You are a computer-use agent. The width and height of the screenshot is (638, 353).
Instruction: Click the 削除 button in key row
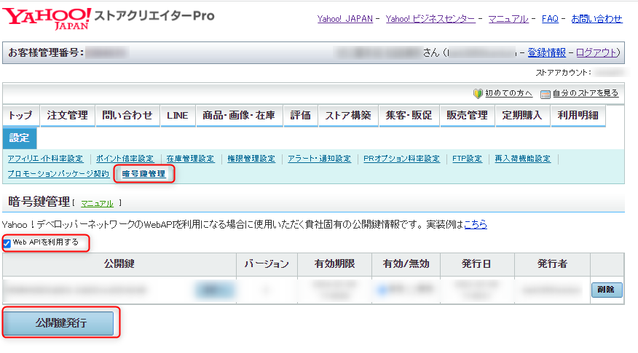tap(607, 290)
